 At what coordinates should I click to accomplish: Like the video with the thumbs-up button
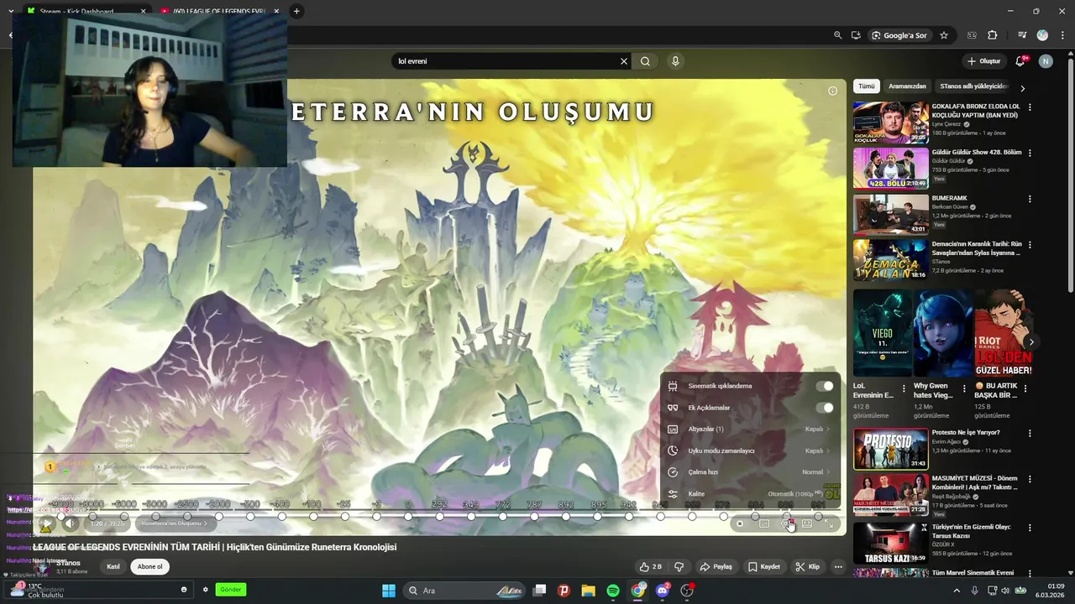click(650, 567)
